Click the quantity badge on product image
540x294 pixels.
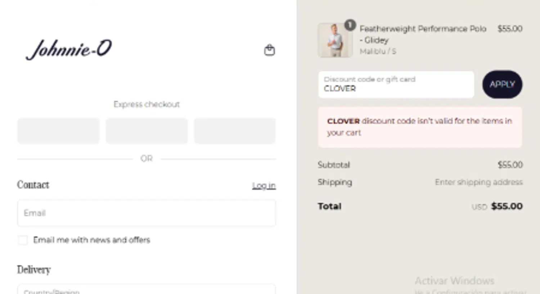(x=350, y=25)
